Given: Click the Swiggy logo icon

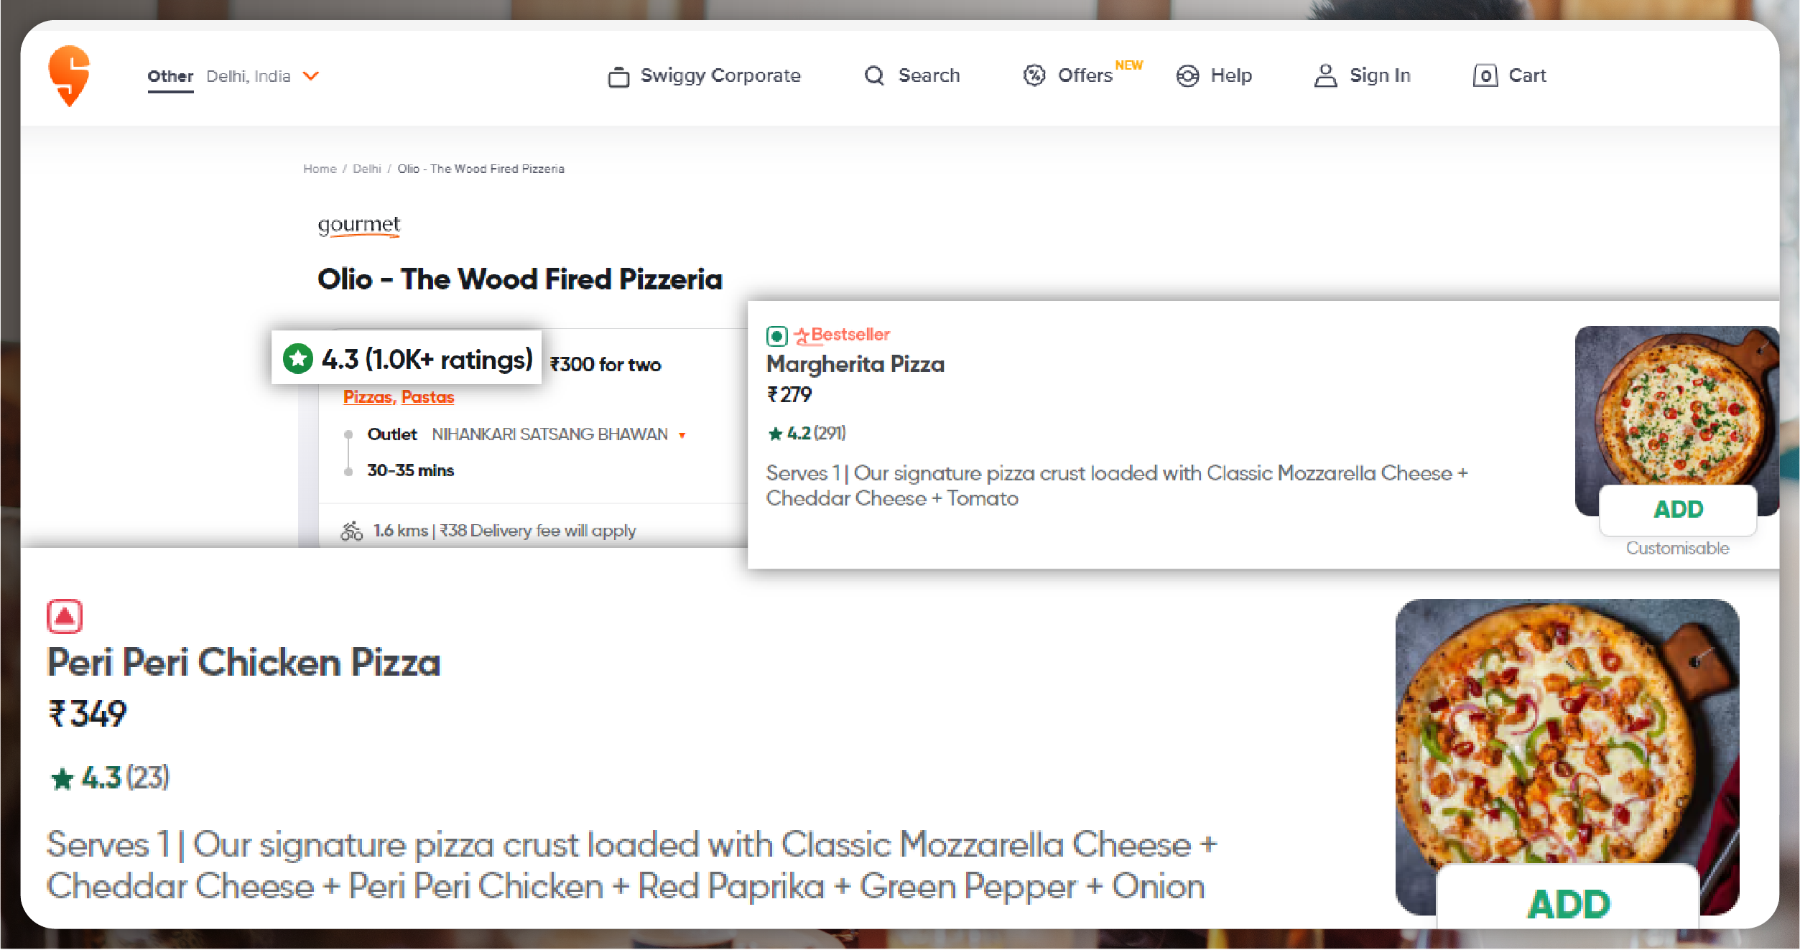Looking at the screenshot, I should click(x=70, y=75).
